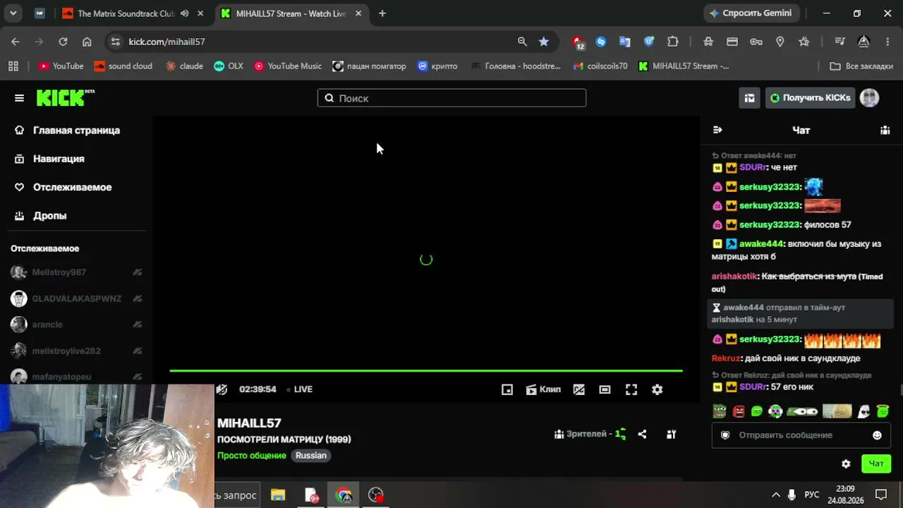This screenshot has width=903, height=508.
Task: Open the Extensions puzzle menu
Action: [673, 42]
